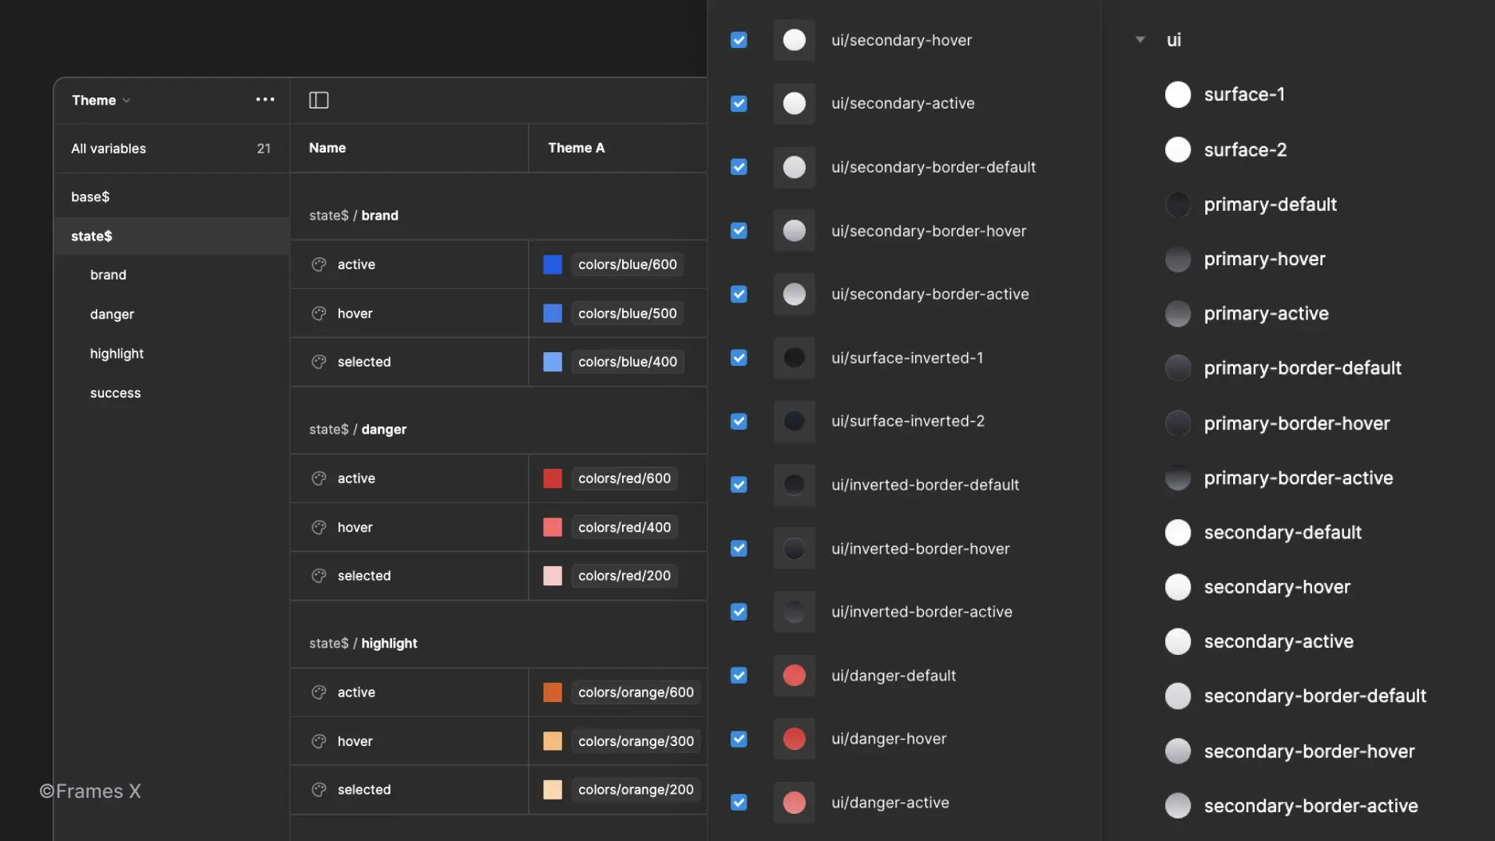The height and width of the screenshot is (841, 1495).
Task: Click the ui/secondary-hover color circle icon
Action: pyautogui.click(x=794, y=40)
